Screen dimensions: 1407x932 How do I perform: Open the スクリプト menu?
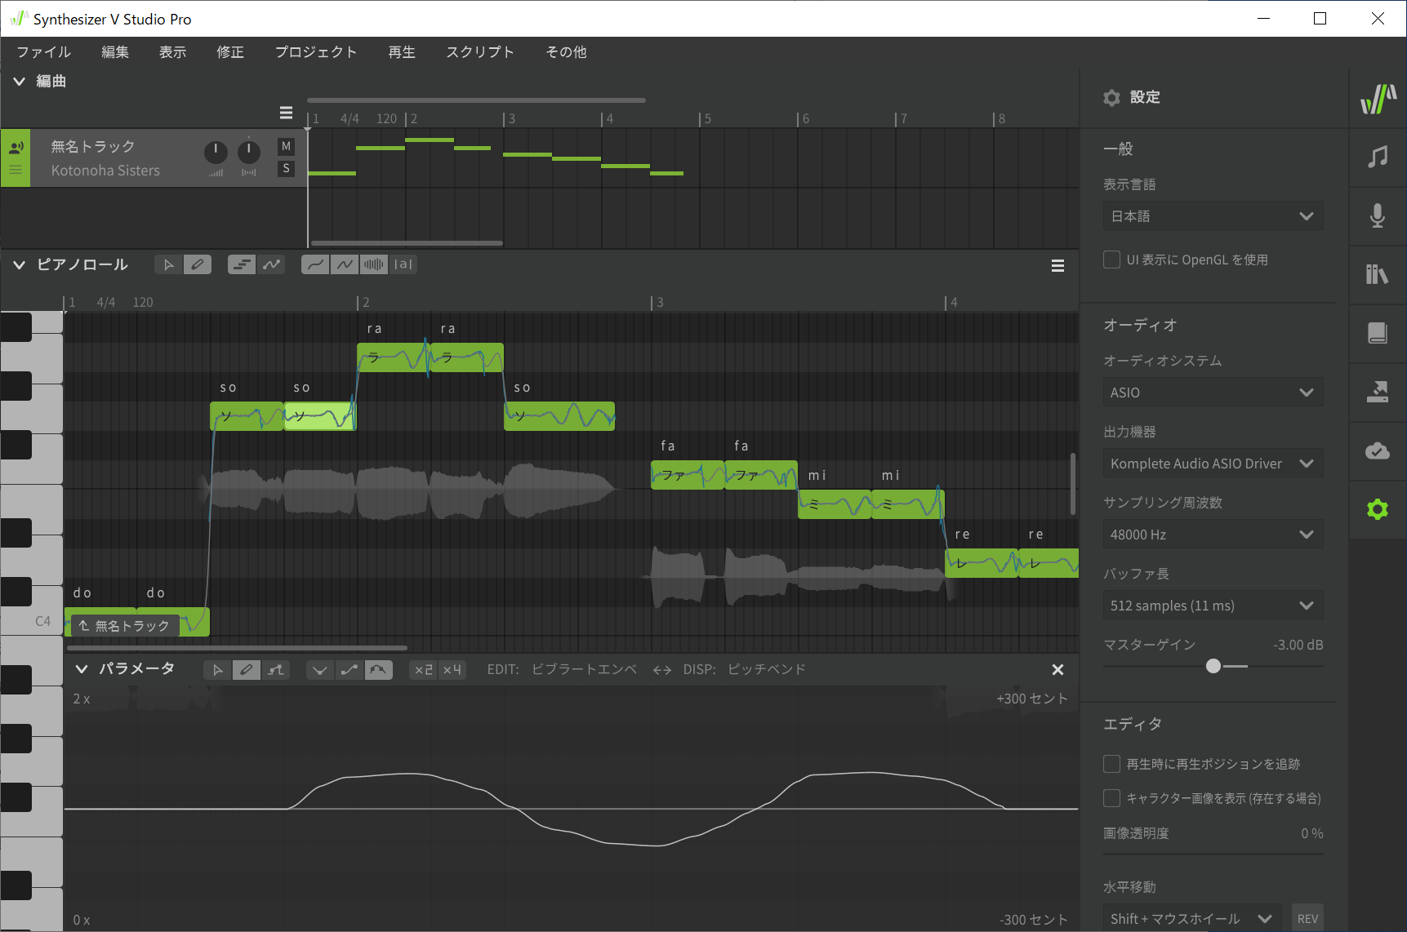coord(480,52)
